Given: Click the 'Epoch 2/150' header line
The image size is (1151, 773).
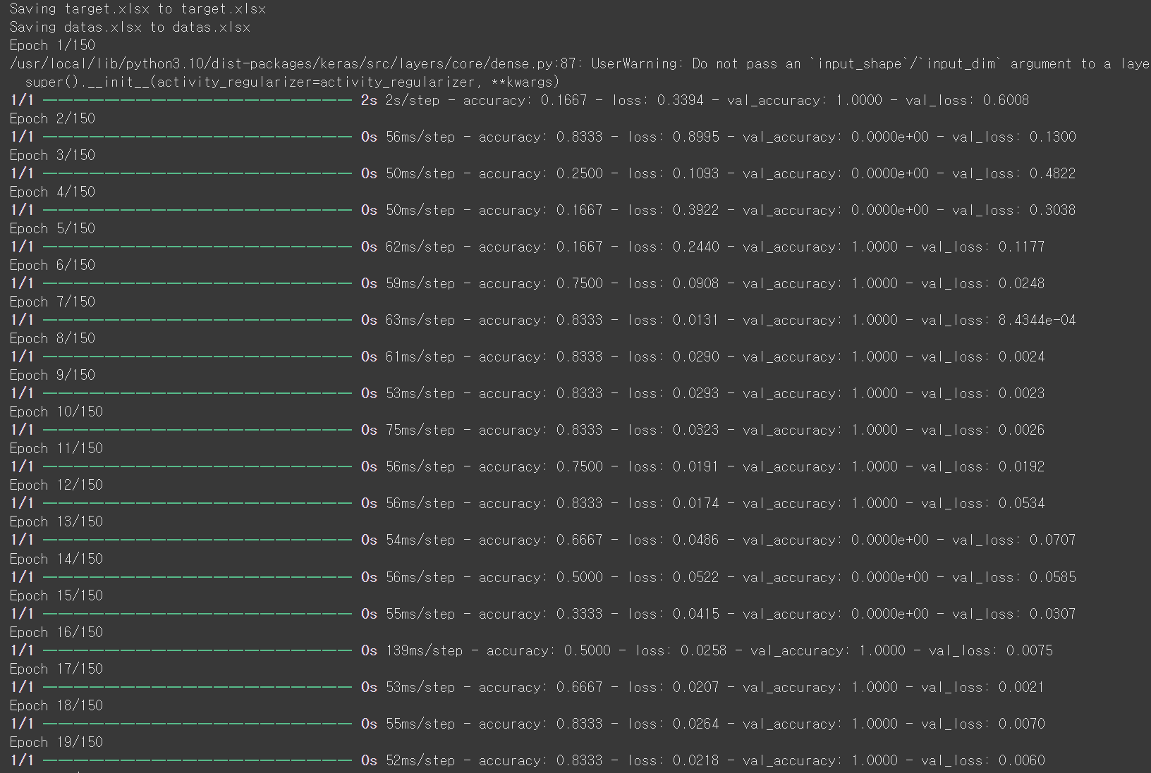Looking at the screenshot, I should (52, 118).
